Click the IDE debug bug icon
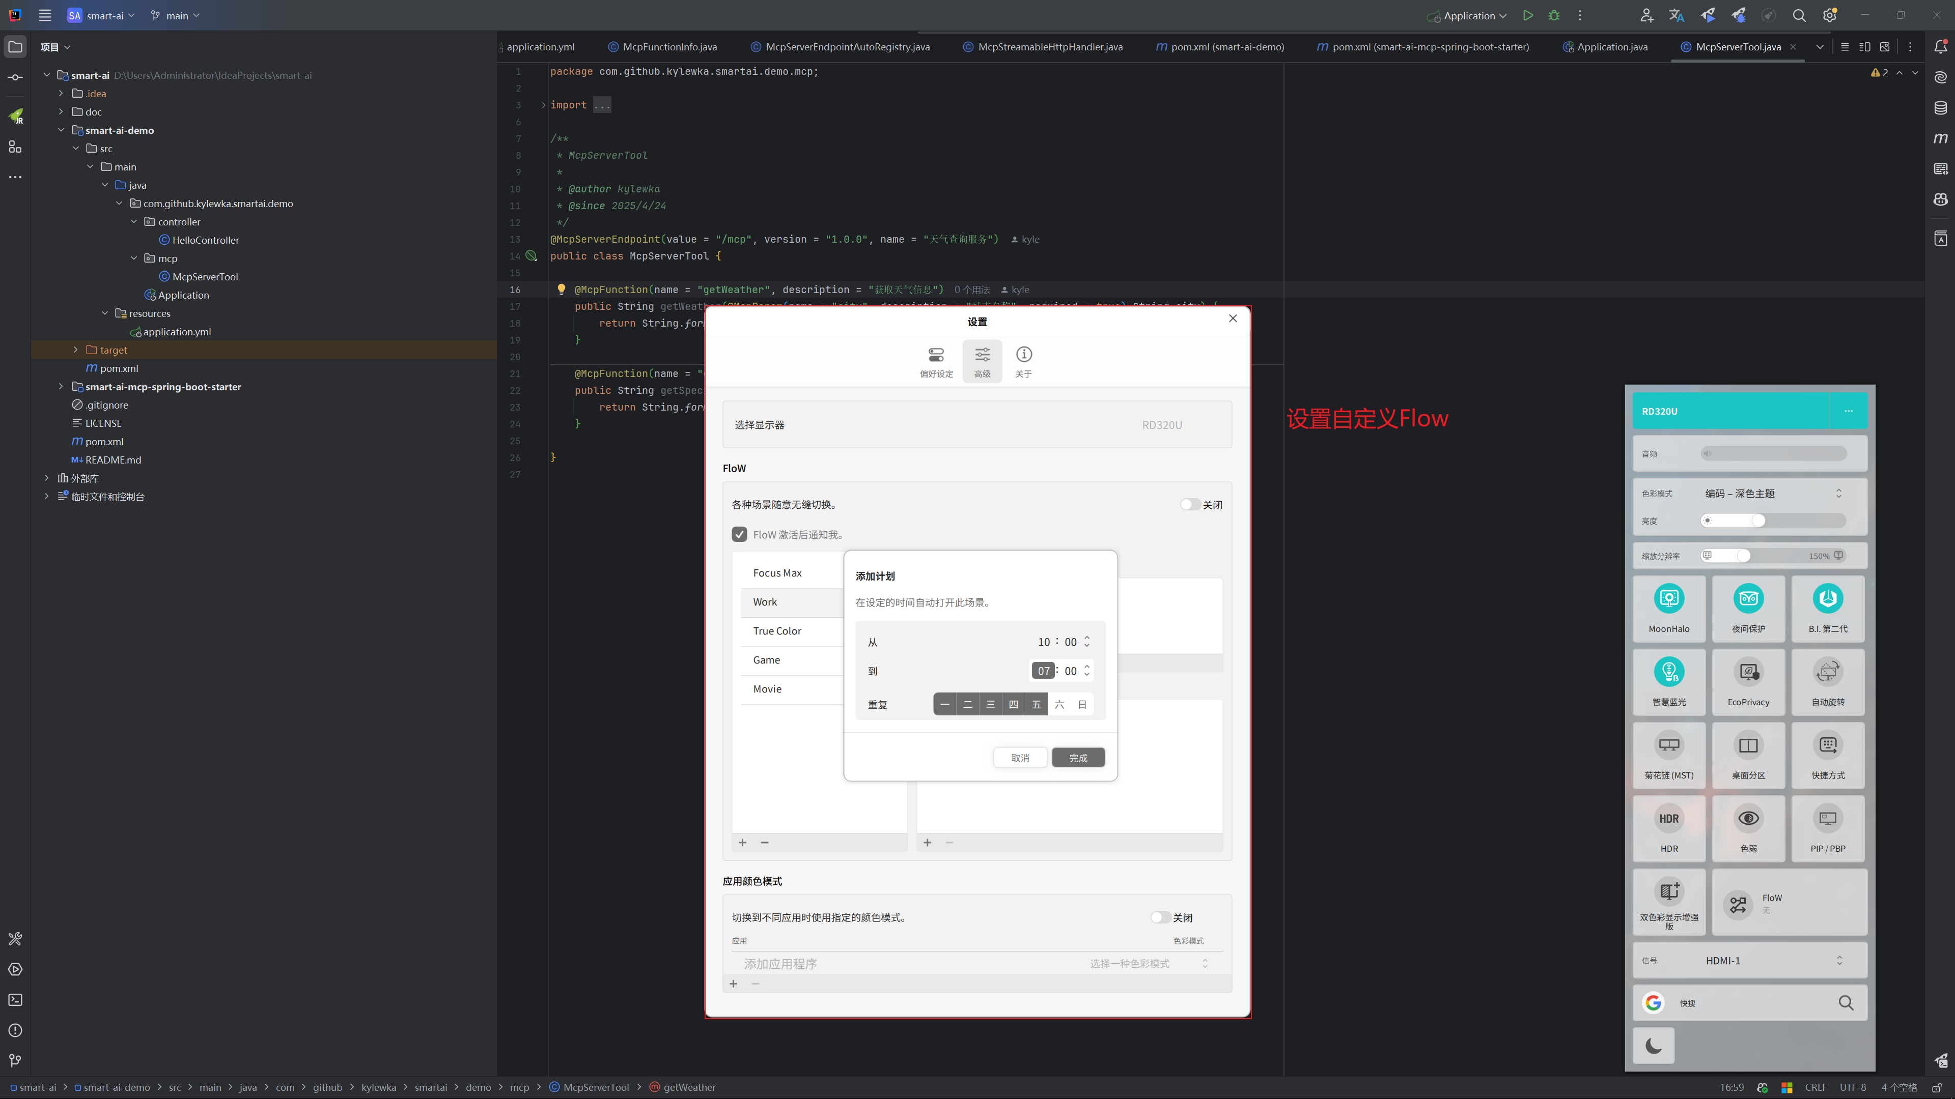This screenshot has width=1955, height=1099. [x=1553, y=15]
